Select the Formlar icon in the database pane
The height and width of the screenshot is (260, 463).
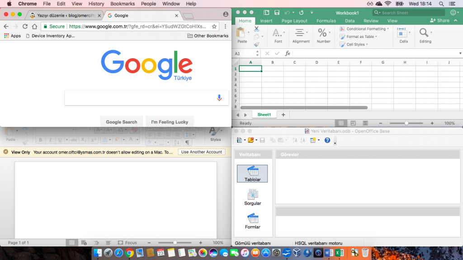252,221
